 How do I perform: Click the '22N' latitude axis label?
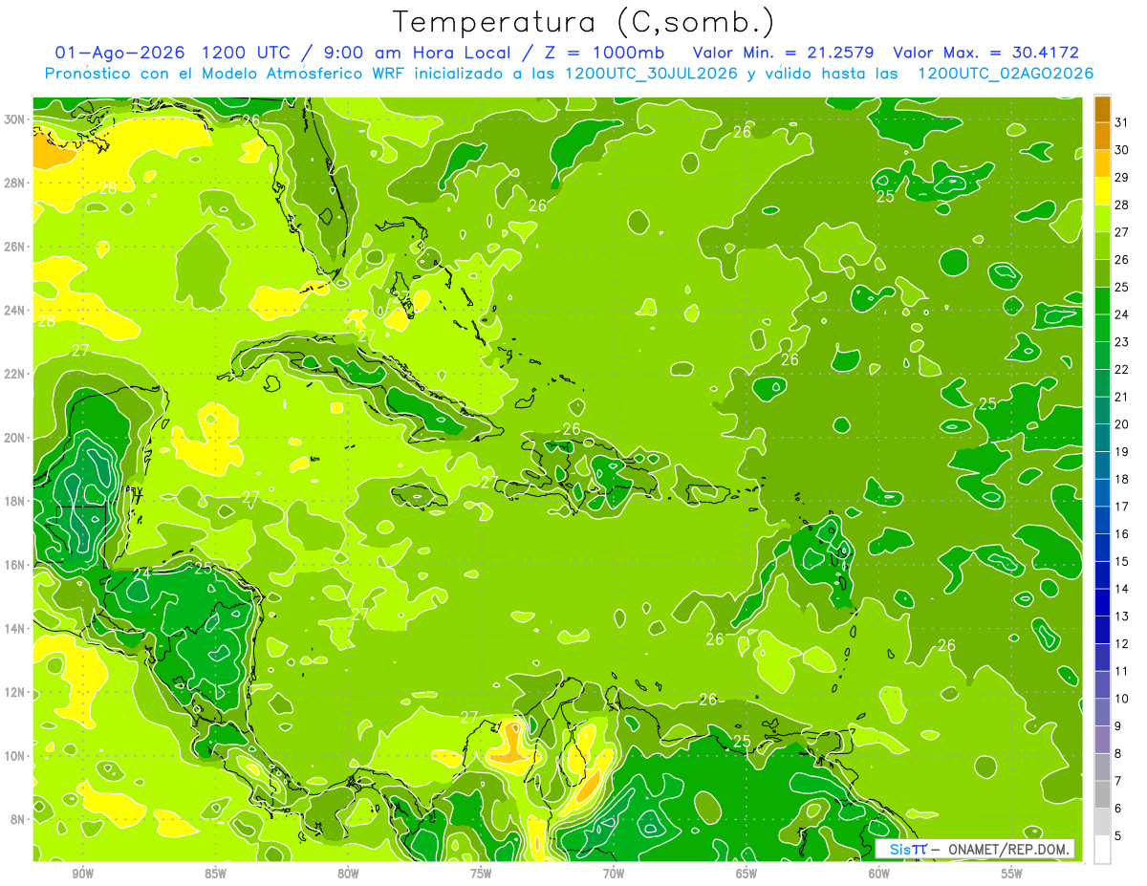pos(15,374)
